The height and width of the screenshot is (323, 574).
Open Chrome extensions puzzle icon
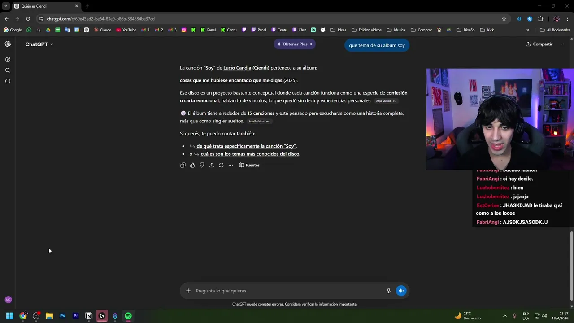click(540, 19)
